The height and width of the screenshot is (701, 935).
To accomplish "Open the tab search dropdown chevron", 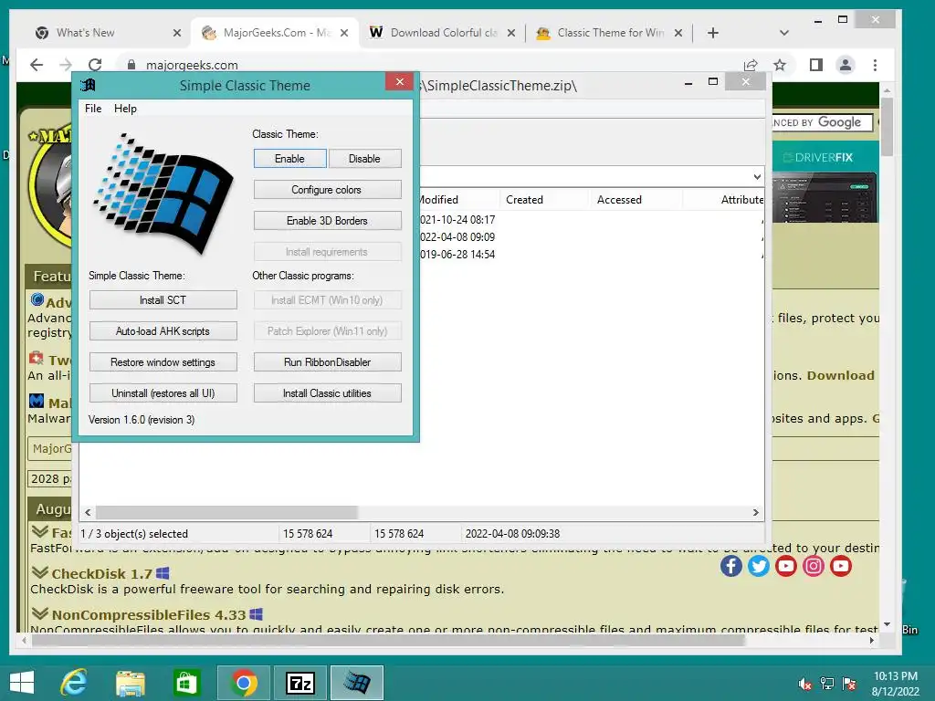I will coord(784,33).
